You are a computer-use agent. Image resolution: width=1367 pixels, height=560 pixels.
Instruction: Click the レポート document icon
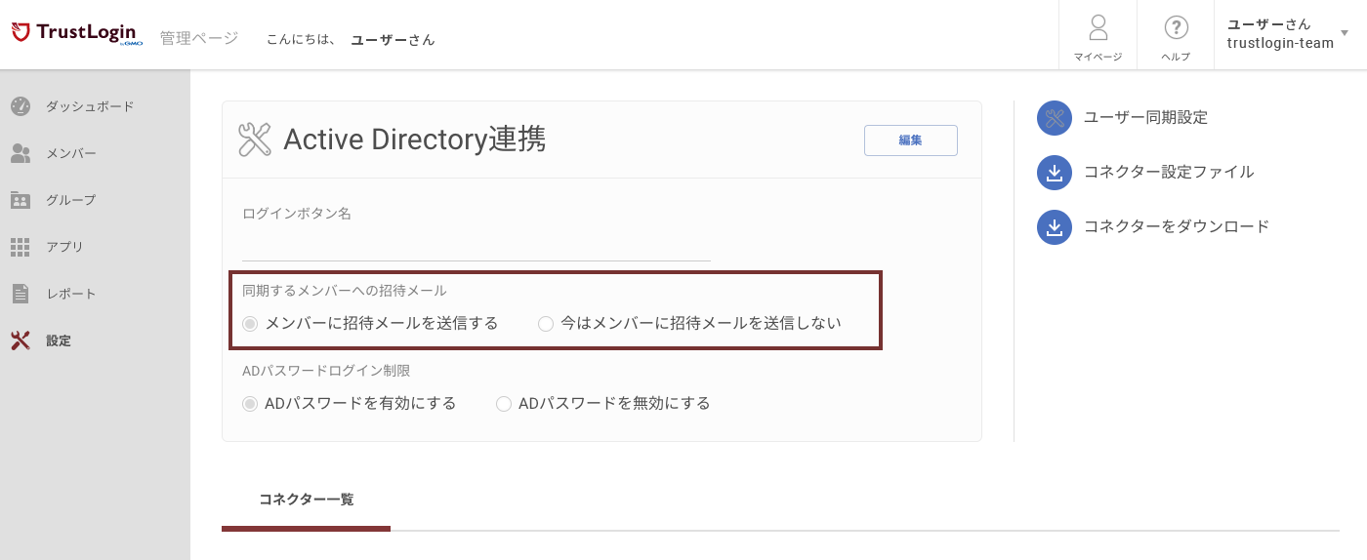[21, 294]
